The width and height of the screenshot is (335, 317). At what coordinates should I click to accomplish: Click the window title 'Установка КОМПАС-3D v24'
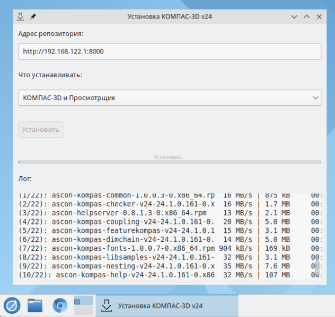pyautogui.click(x=170, y=16)
